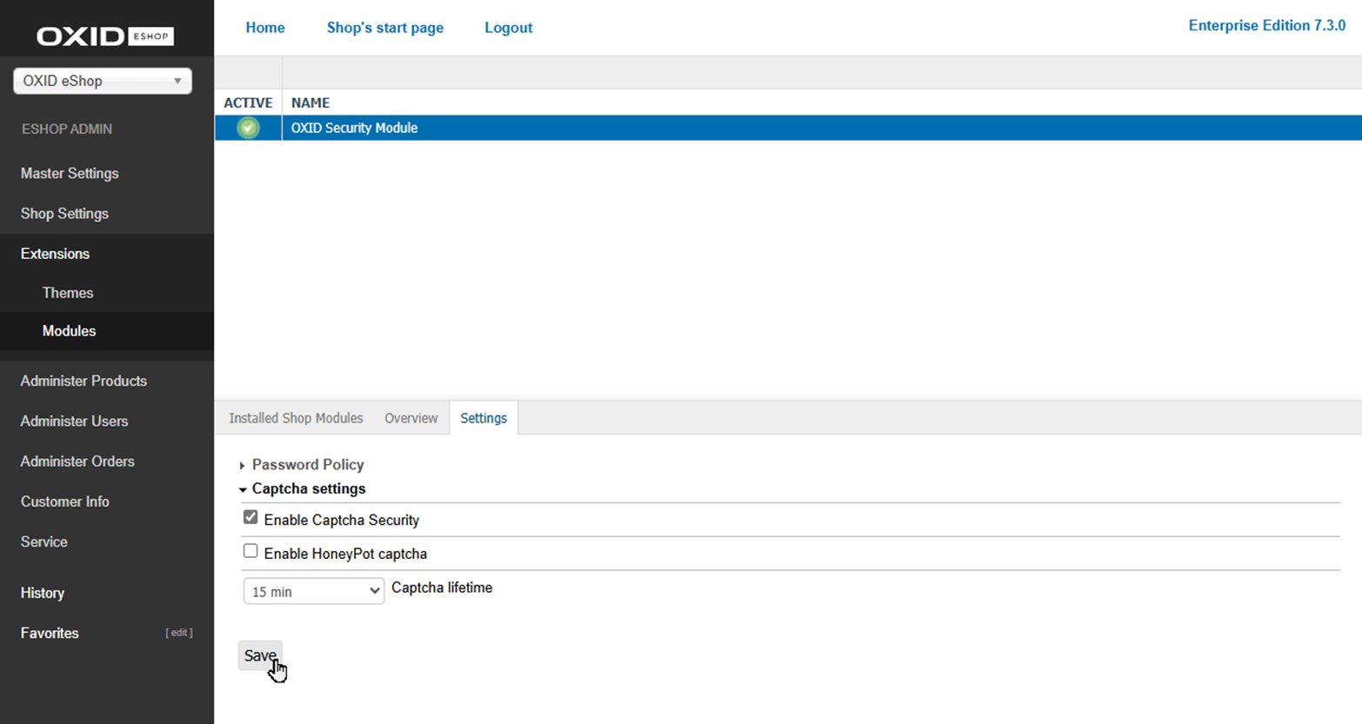
Task: Select Themes under Extensions
Action: coord(68,293)
